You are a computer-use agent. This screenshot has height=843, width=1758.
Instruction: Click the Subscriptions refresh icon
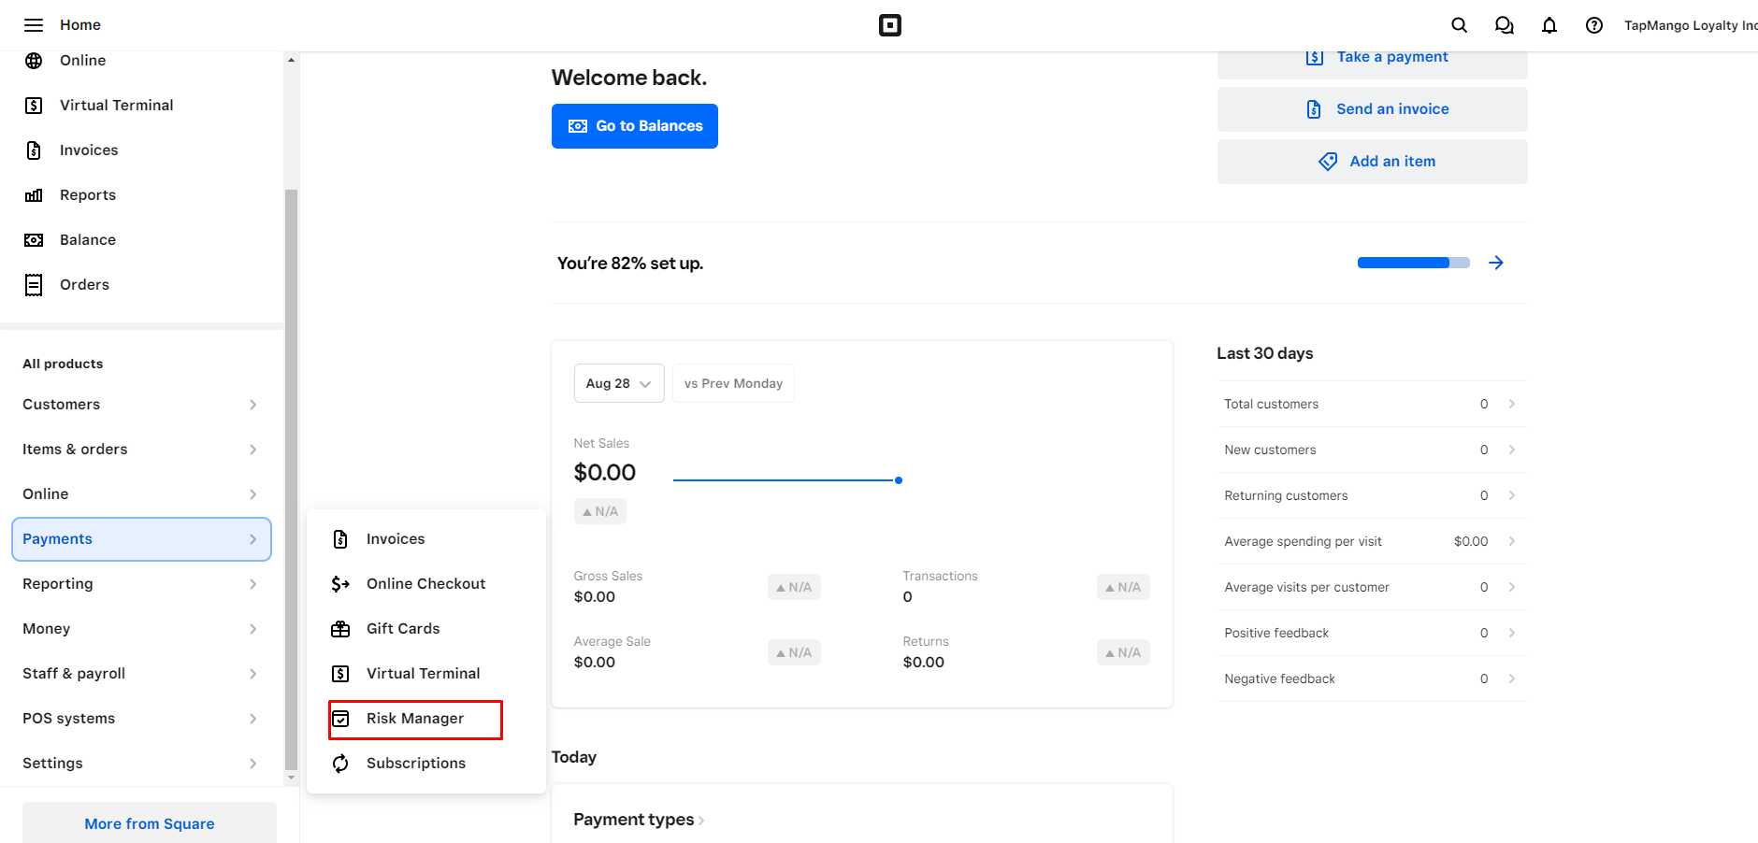coord(340,764)
